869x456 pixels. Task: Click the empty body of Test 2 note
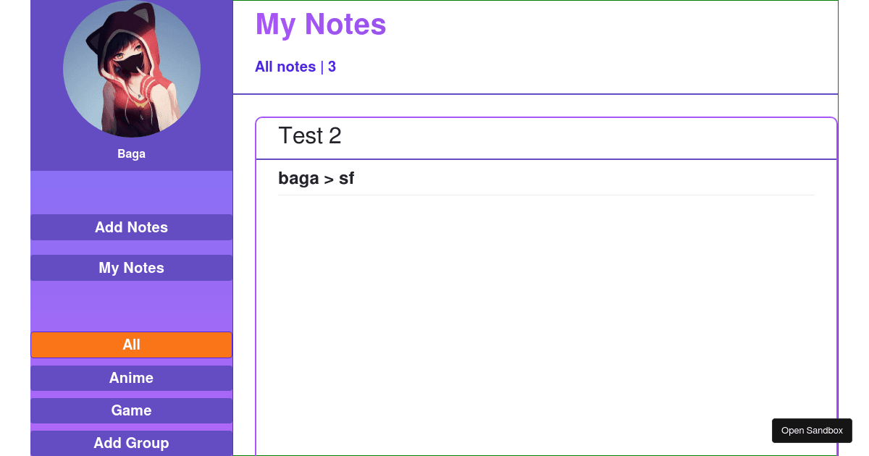pos(546,326)
